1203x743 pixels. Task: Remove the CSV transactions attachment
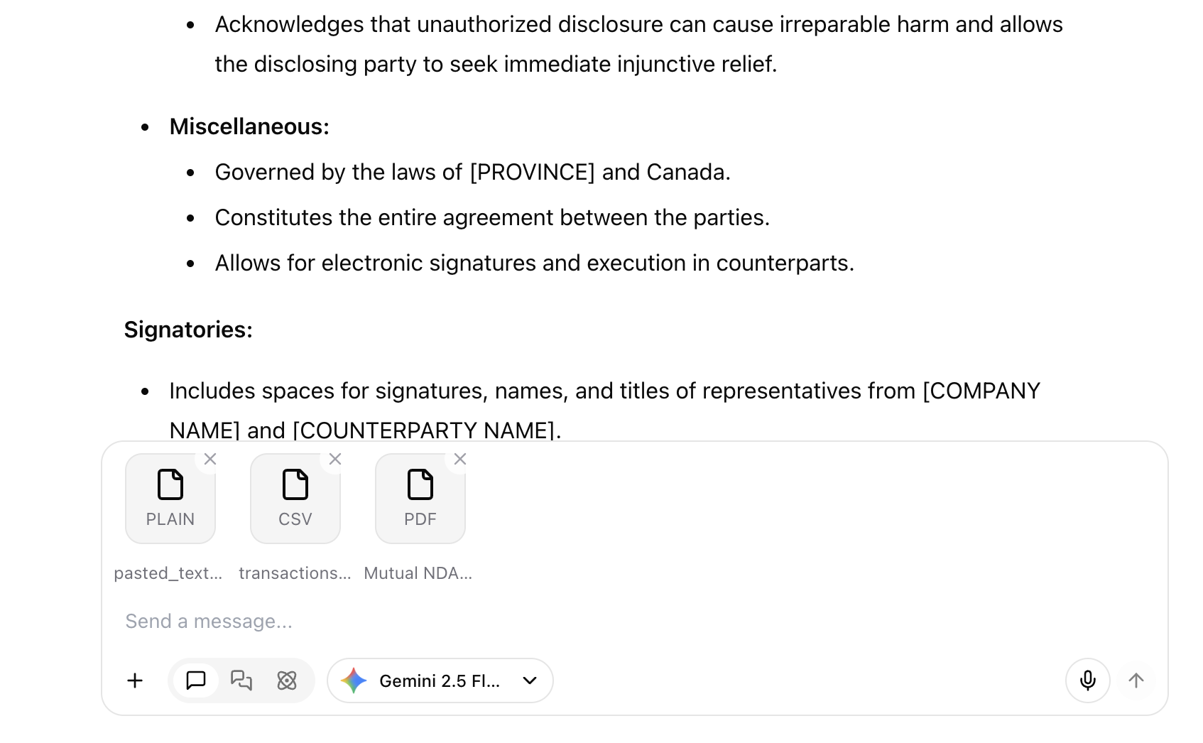(x=335, y=459)
